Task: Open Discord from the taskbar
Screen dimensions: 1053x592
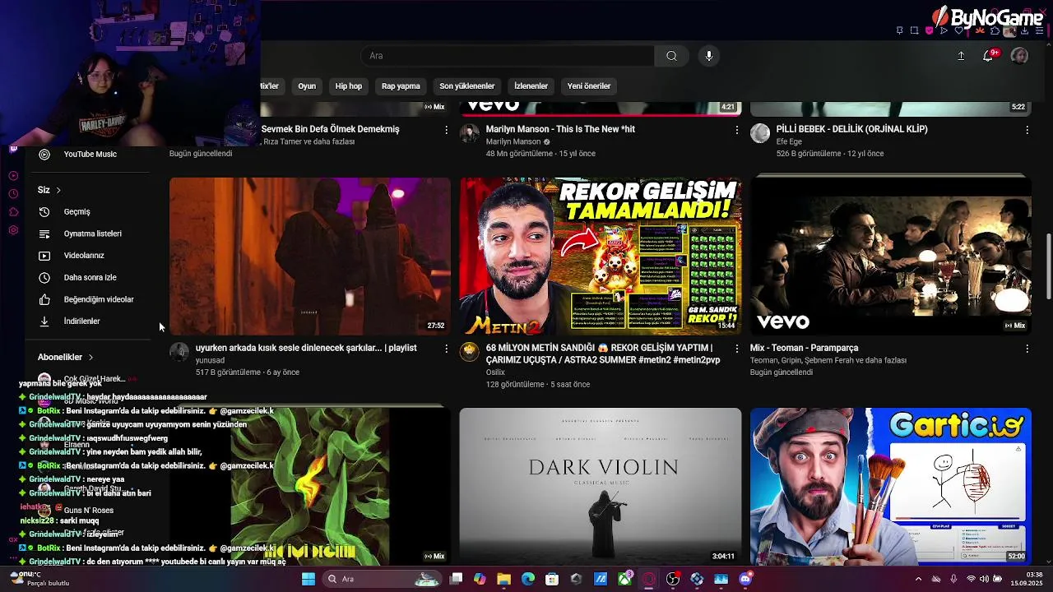Action: (x=745, y=579)
